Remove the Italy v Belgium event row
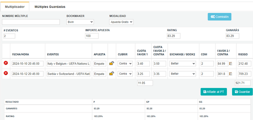Image resolution: width=253 pixels, height=120 pixels. click(x=6, y=63)
